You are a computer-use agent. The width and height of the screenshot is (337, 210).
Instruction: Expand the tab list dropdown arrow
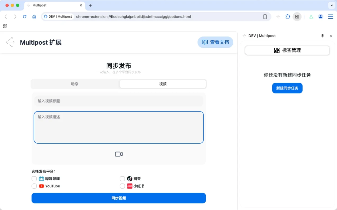click(331, 5)
